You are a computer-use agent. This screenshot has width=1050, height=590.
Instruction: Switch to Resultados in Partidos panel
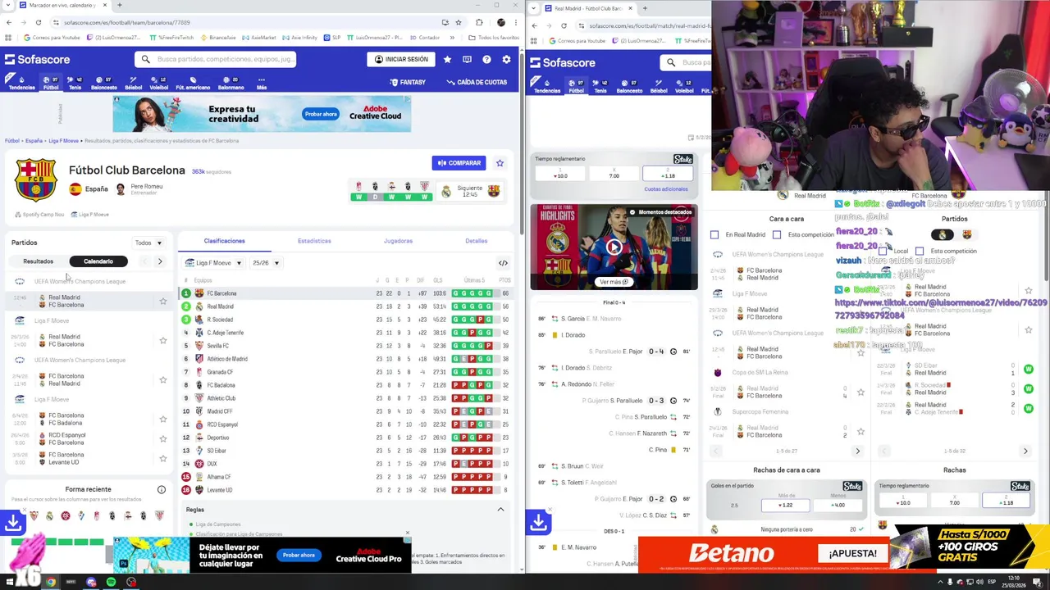(38, 261)
